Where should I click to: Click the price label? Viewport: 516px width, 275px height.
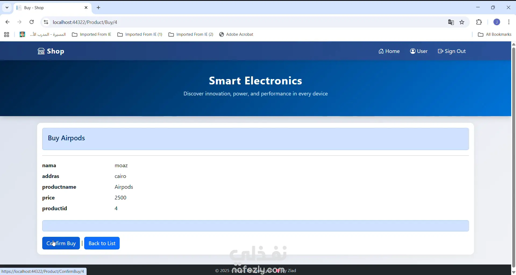click(49, 198)
